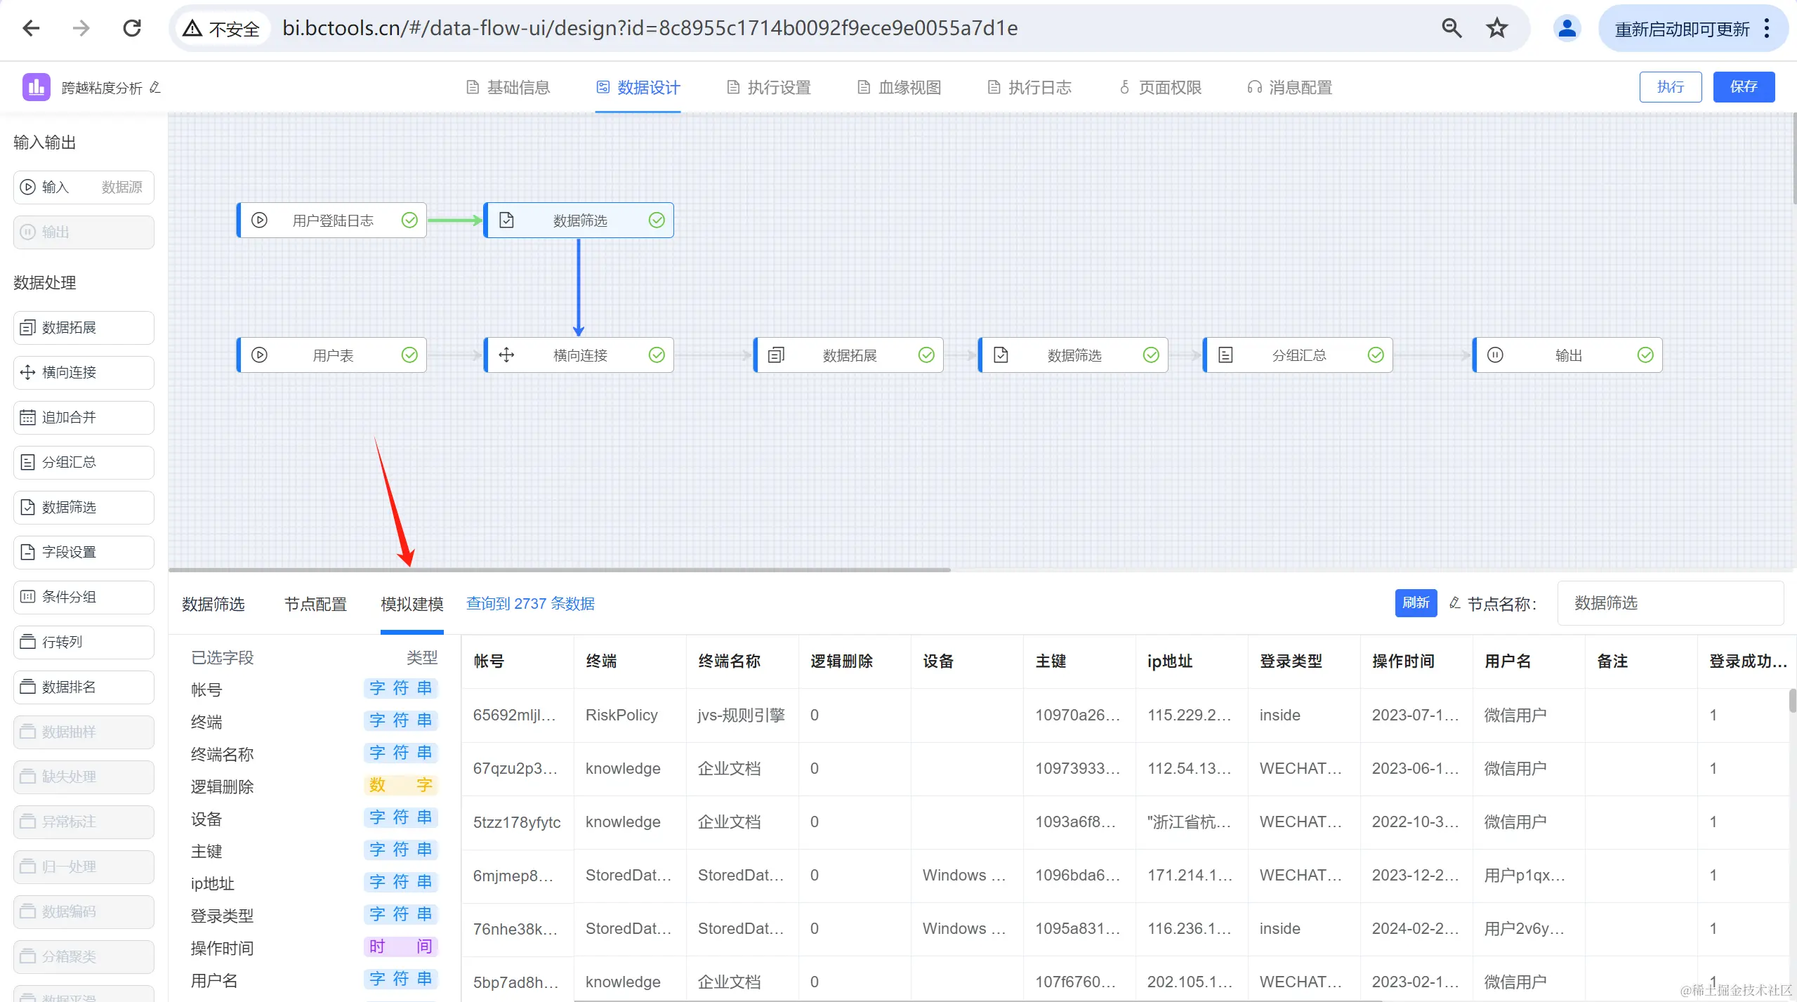Click the 节点名称 input field

1669,603
